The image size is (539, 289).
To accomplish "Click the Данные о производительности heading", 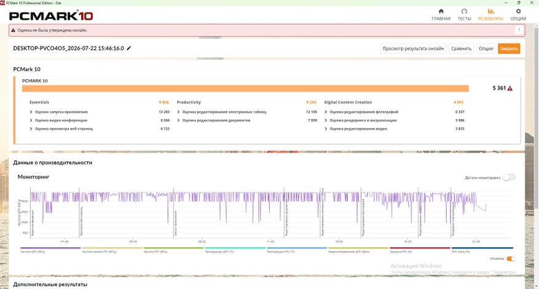I will 53,163.
